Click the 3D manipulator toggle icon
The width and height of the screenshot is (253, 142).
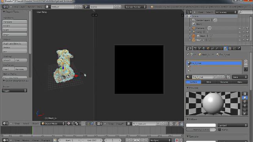pos(88,123)
